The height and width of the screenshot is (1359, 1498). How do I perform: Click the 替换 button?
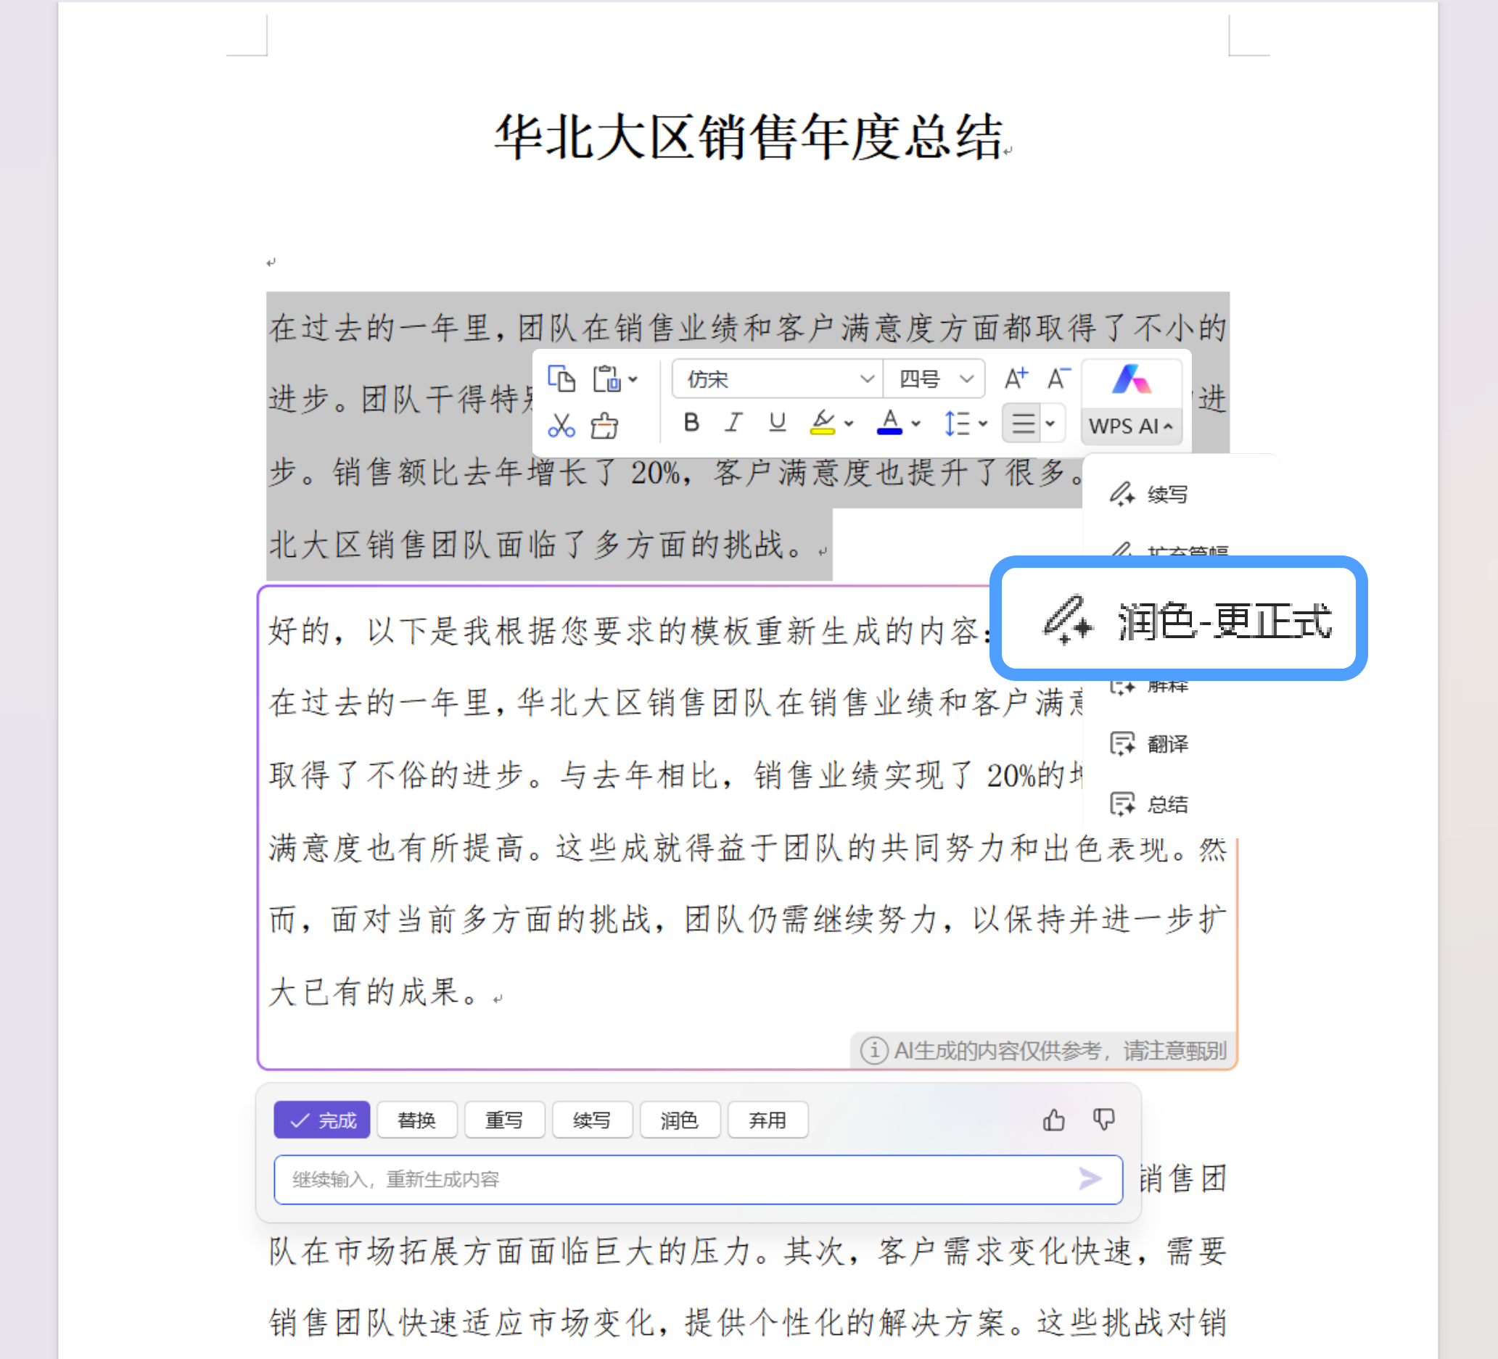tap(417, 1120)
